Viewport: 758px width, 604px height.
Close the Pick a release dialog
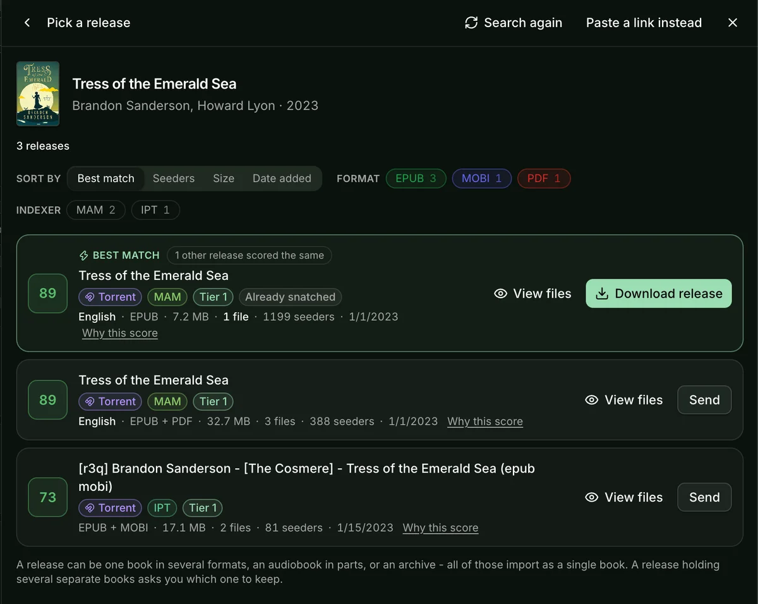(x=733, y=23)
